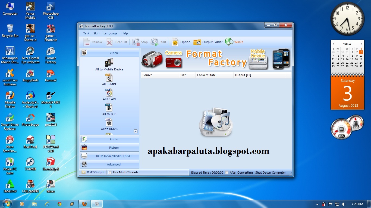This screenshot has height=208, width=371.
Task: Click the Remove toolbar icon
Action: [87, 42]
